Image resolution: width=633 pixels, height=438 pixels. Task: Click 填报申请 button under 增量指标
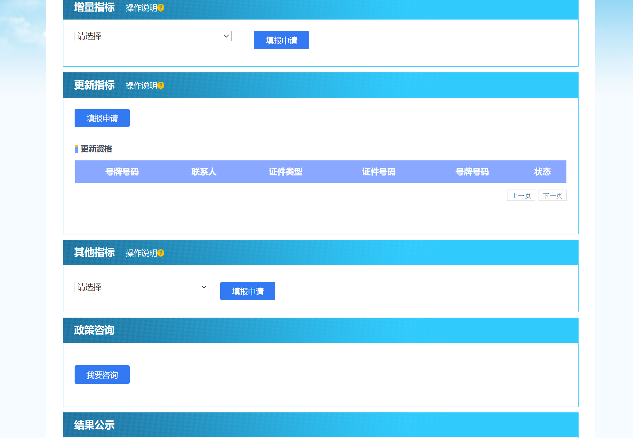coord(281,40)
